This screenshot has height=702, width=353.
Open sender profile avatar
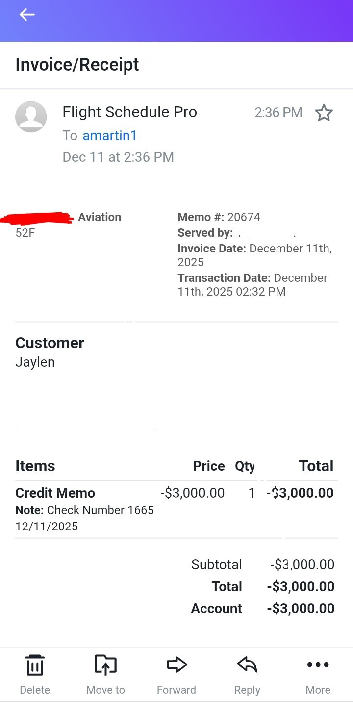pos(31,117)
